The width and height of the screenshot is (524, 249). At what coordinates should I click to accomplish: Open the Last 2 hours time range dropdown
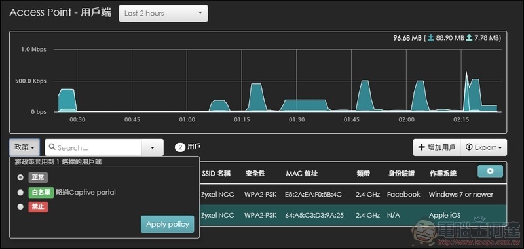(x=163, y=13)
